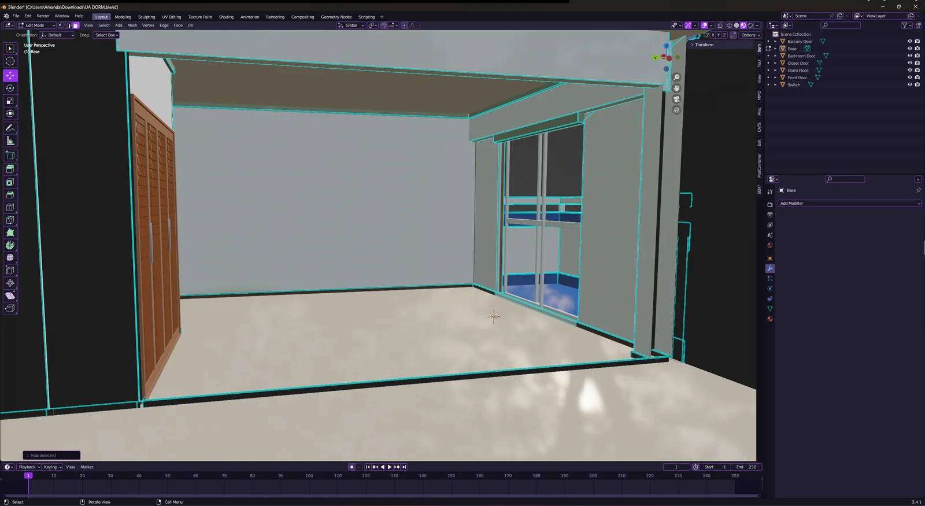The height and width of the screenshot is (506, 925).
Task: Select the Measure tool
Action: pos(10,141)
